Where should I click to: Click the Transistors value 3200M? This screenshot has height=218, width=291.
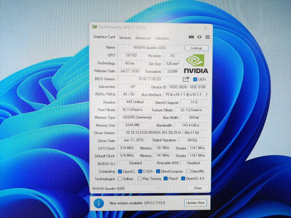click(172, 71)
